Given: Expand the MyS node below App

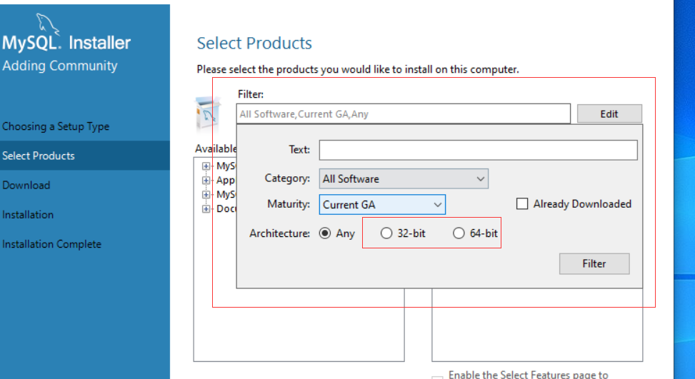Looking at the screenshot, I should (x=206, y=194).
